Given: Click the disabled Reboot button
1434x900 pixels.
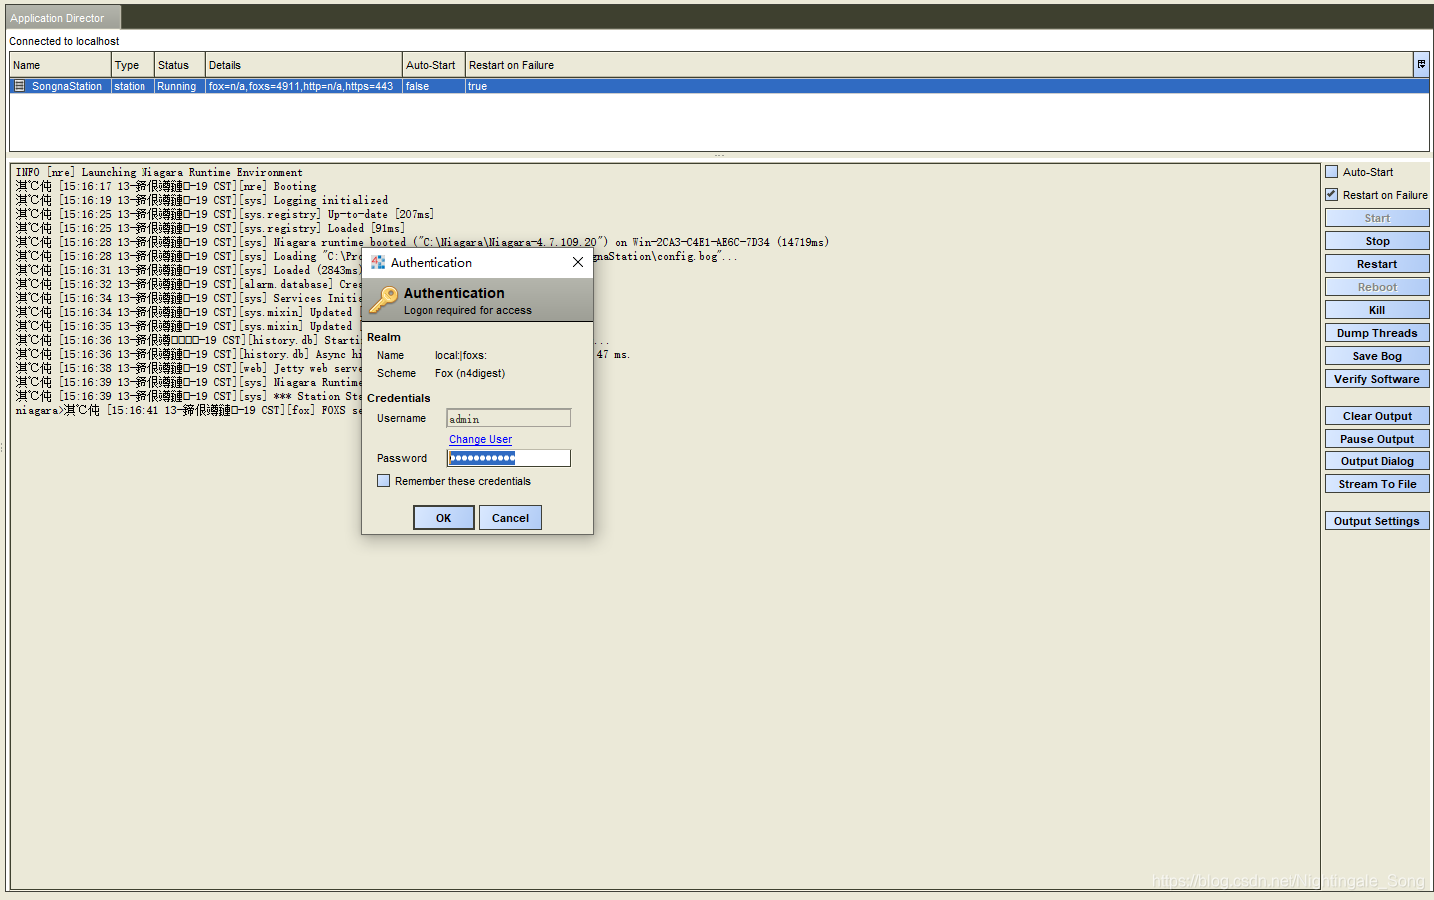Looking at the screenshot, I should click(1377, 287).
